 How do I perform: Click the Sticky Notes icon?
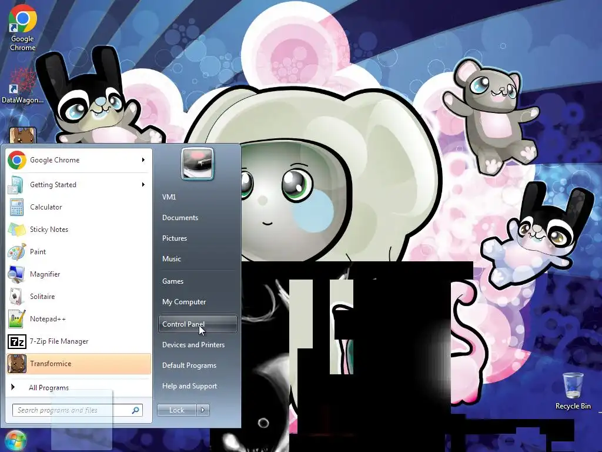click(x=16, y=230)
